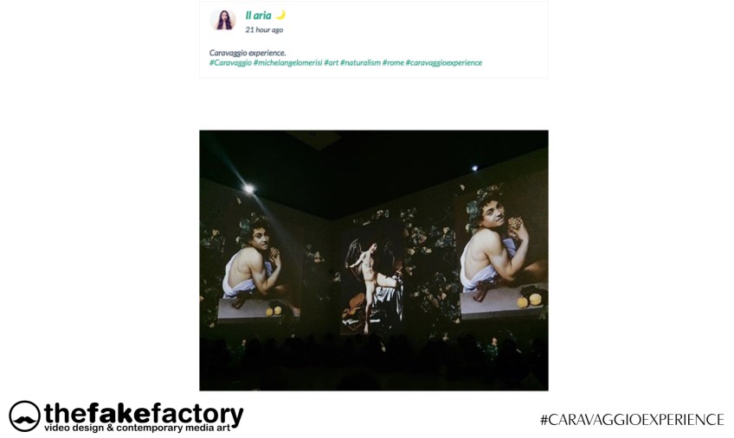Click the mustache circle logo icon
Viewport: 734px width, 438px height.
[25, 416]
